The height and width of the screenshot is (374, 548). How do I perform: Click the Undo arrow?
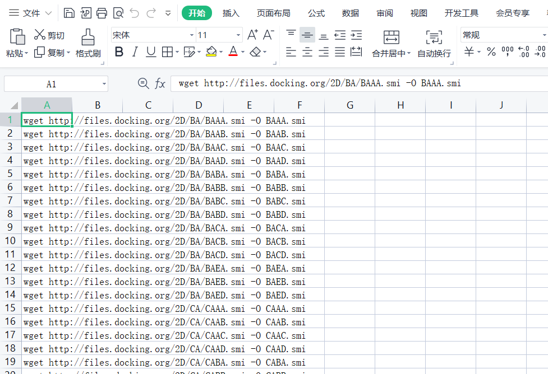[134, 12]
